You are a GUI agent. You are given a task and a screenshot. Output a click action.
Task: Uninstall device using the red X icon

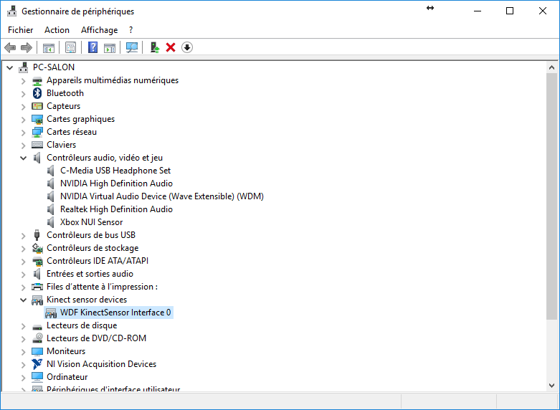click(x=171, y=47)
